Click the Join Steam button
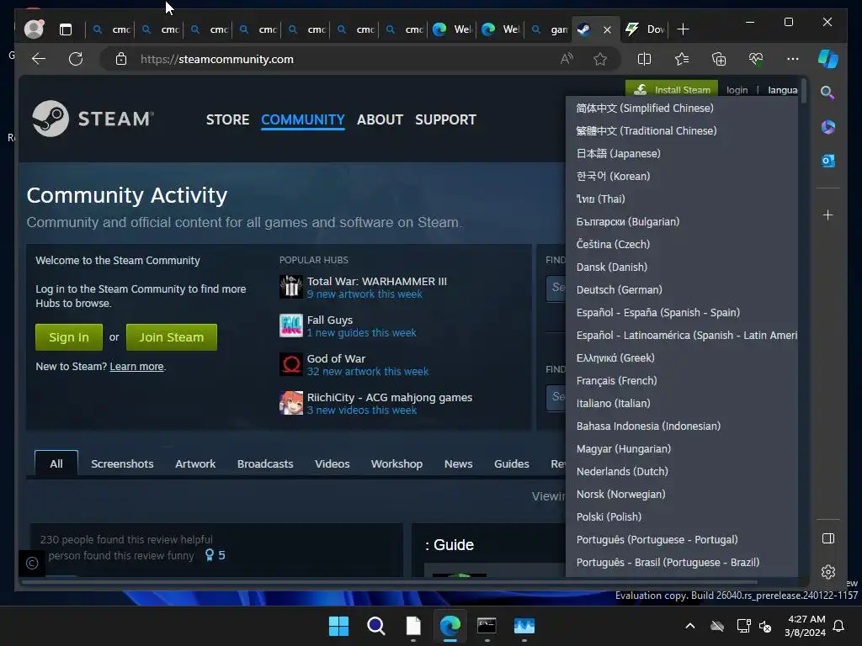Viewport: 862px width, 646px height. 172,336
